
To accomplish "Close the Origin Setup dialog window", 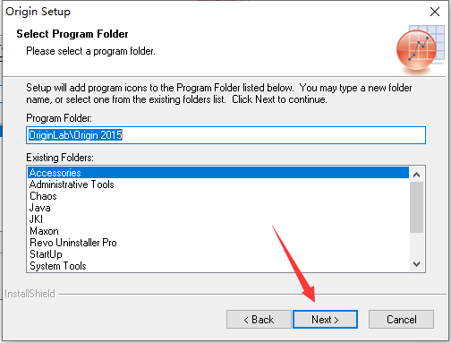I will tap(435, 12).
